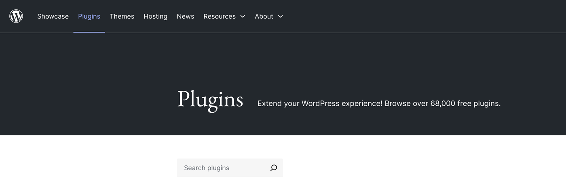Screen dimensions: 566x195
Task: Expand the About dropdown chevron
Action: click(281, 17)
